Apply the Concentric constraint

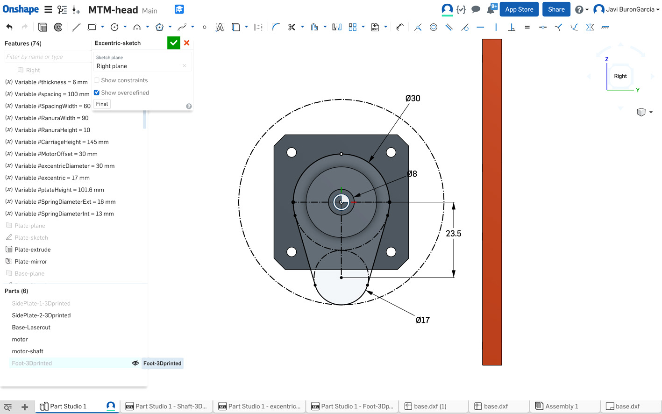[x=434, y=27]
